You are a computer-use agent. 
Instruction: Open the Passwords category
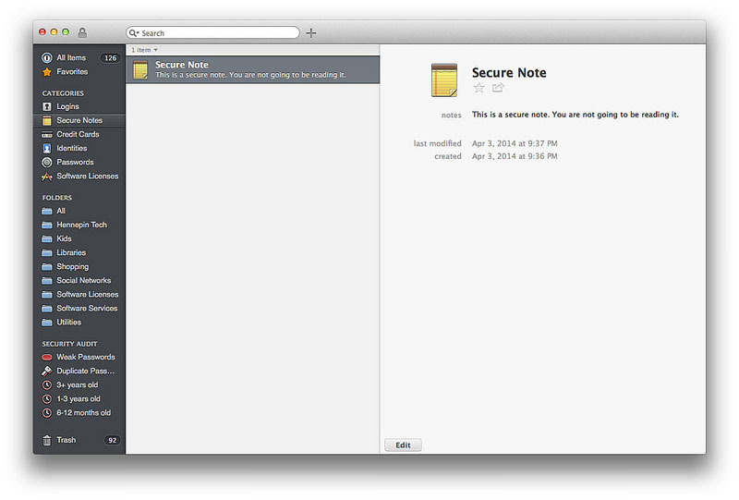[75, 163]
